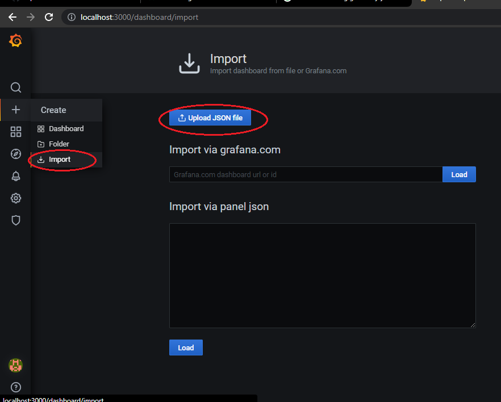501x402 pixels.
Task: Click the browser reload page icon
Action: click(49, 17)
